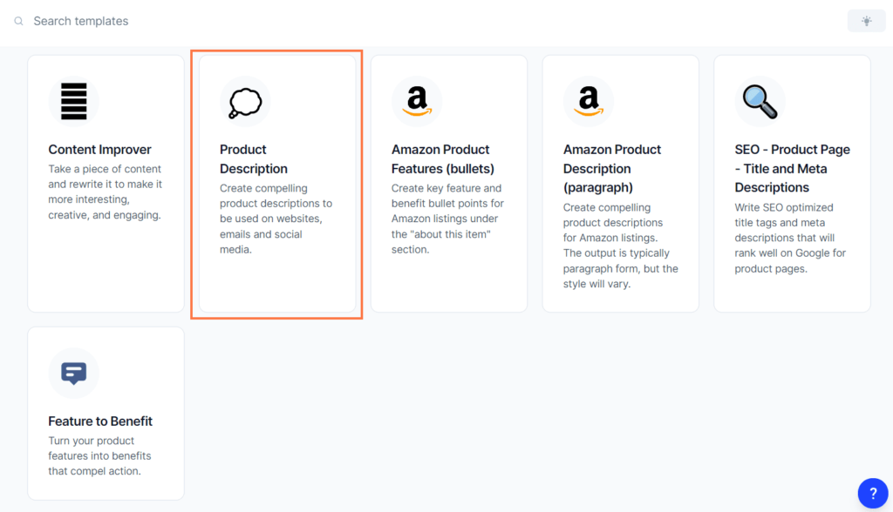Click the SEO card description about Google ranking
Screen dimensions: 893x512
coord(790,238)
